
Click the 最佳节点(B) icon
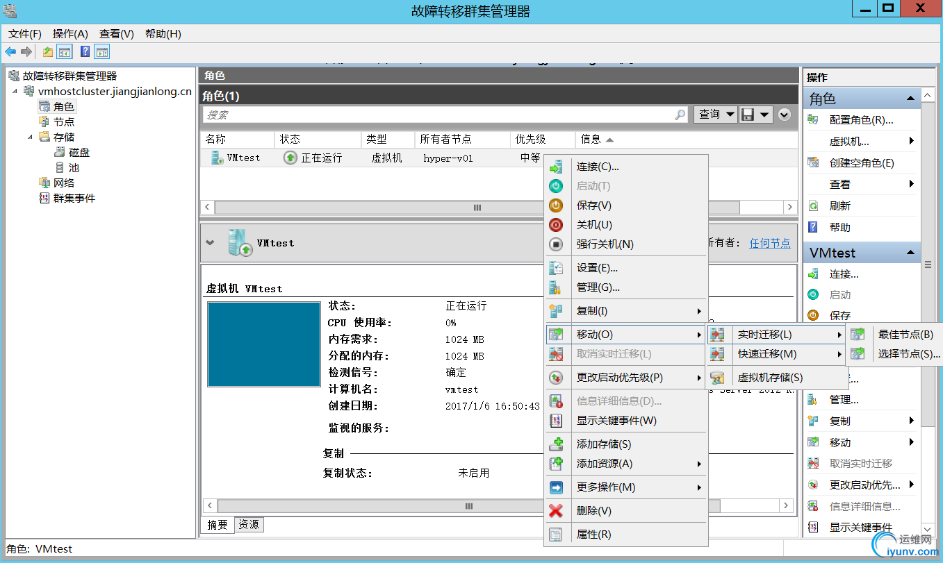859,335
